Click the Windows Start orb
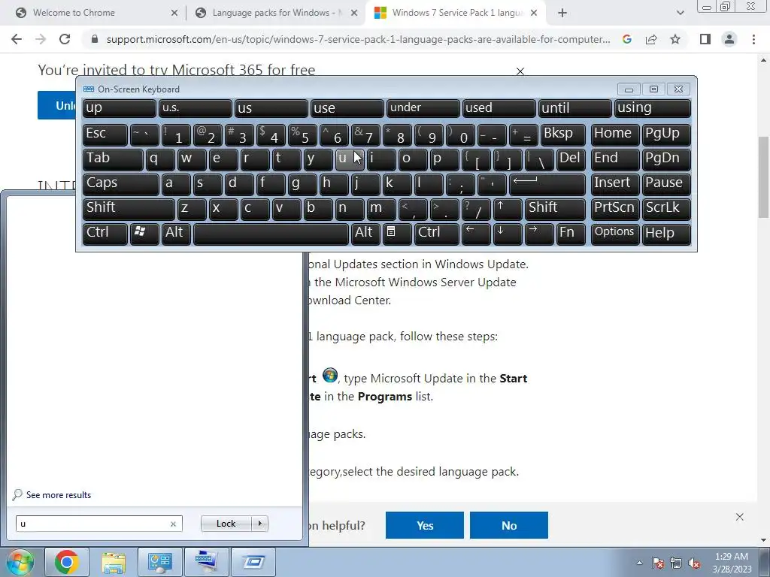 pyautogui.click(x=20, y=562)
